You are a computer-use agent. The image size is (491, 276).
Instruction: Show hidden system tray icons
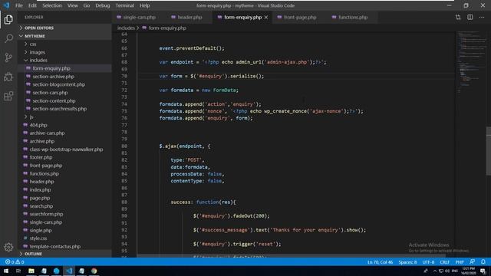coord(435,271)
